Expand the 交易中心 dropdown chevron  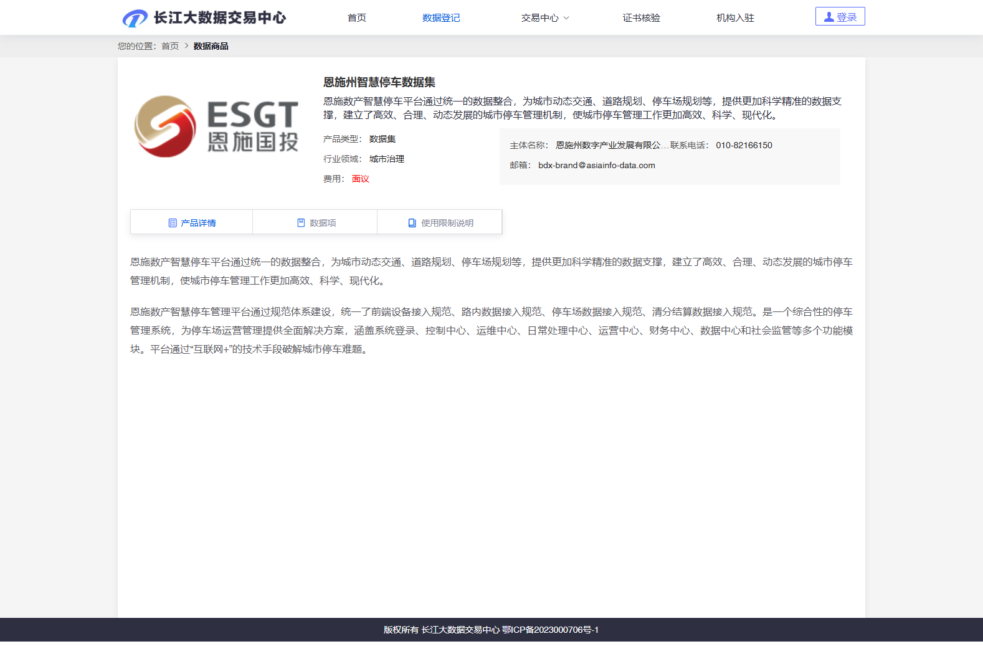point(566,18)
